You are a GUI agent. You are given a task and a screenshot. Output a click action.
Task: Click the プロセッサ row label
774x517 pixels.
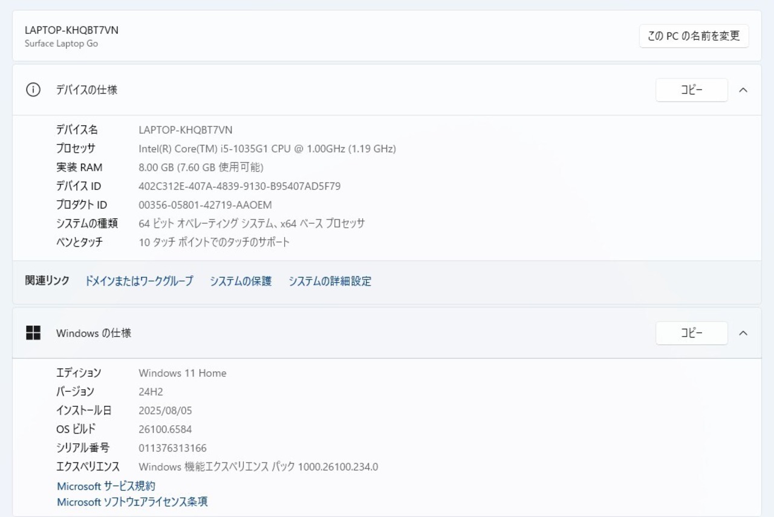point(76,148)
